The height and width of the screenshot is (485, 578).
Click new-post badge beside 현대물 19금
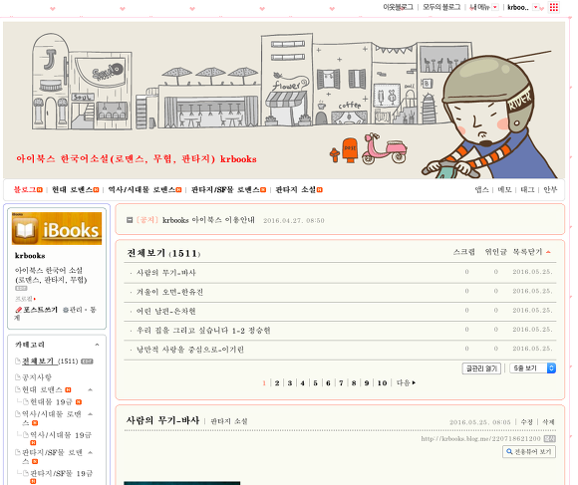coord(79,401)
